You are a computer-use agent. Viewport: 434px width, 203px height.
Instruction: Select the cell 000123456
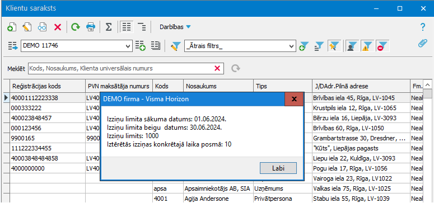pyautogui.click(x=48, y=128)
